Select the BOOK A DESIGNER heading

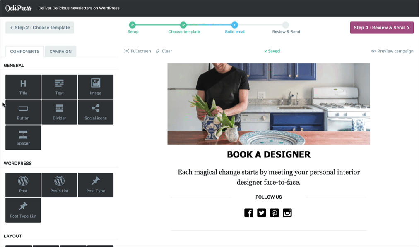coord(269,154)
